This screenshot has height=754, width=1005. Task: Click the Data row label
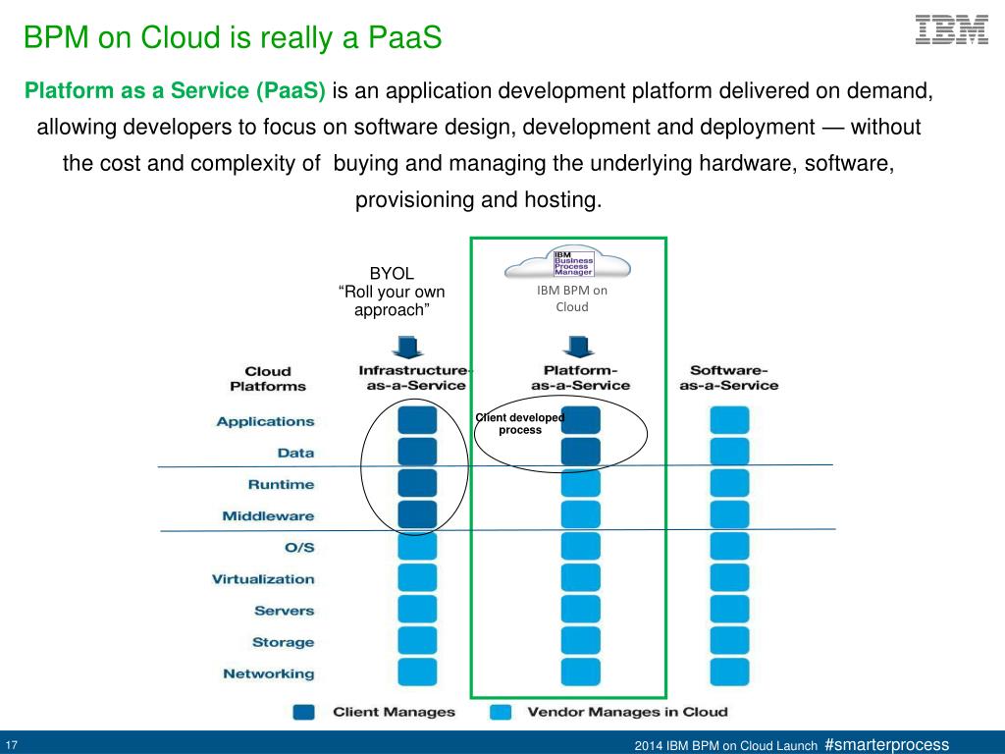295,453
